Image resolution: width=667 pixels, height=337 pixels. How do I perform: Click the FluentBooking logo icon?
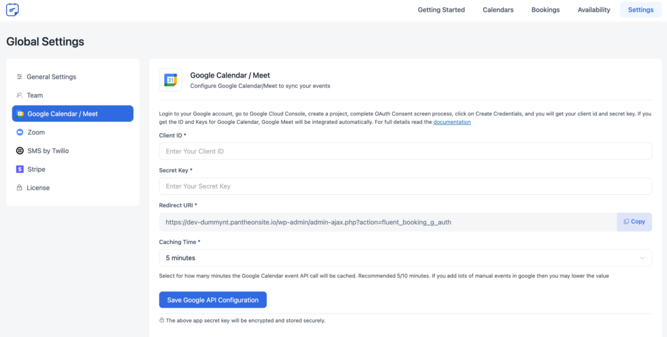[x=12, y=10]
